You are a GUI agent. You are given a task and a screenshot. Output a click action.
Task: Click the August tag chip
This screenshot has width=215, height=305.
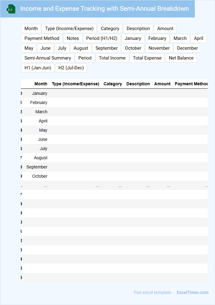[x=81, y=48]
